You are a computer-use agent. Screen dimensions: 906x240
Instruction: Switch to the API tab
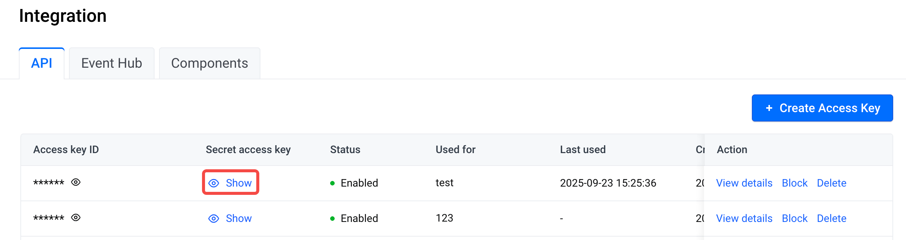(42, 63)
